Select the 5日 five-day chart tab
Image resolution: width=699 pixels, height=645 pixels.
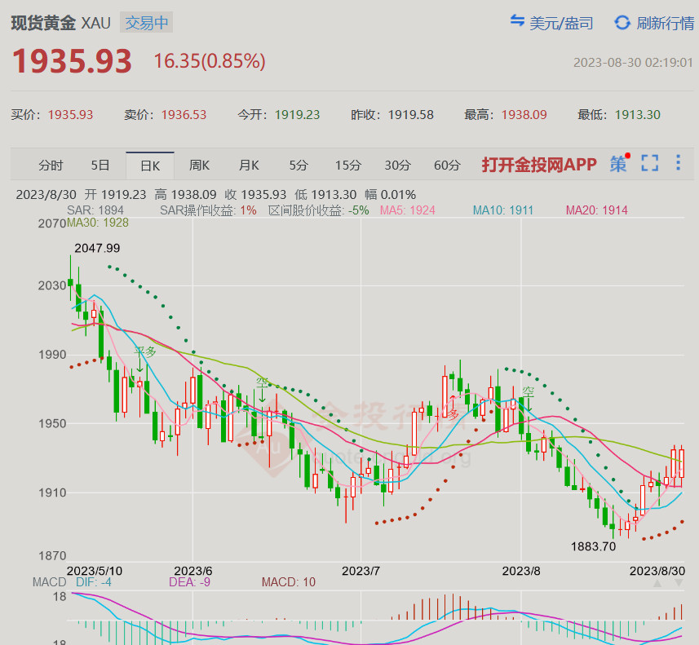(100, 166)
